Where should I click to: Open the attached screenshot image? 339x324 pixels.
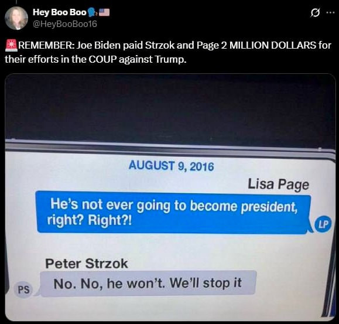(170, 197)
